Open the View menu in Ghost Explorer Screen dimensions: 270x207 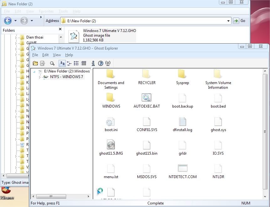(57, 55)
